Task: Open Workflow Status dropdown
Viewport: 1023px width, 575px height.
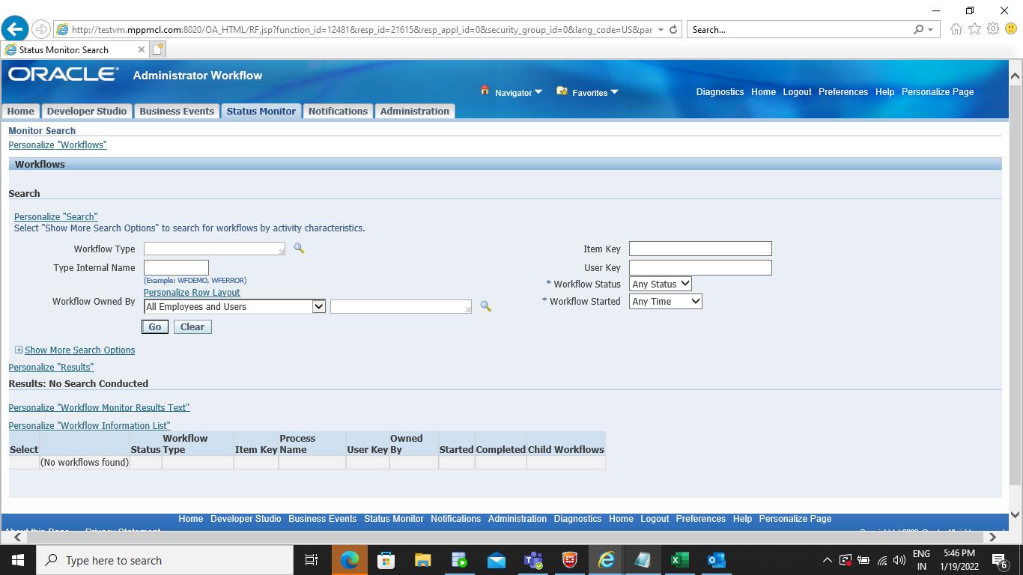Action: point(660,284)
